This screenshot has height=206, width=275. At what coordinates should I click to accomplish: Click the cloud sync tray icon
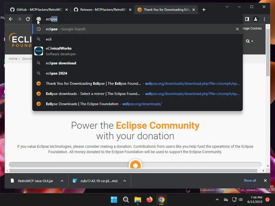(x=226, y=200)
